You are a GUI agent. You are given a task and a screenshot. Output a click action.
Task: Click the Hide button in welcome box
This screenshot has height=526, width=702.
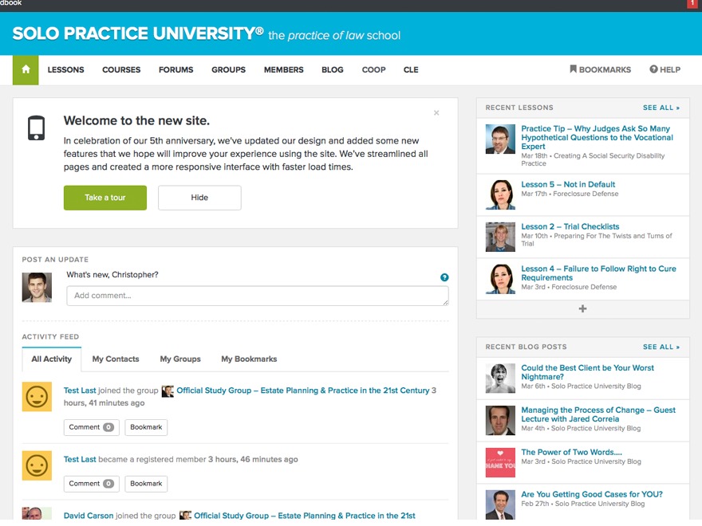point(199,198)
